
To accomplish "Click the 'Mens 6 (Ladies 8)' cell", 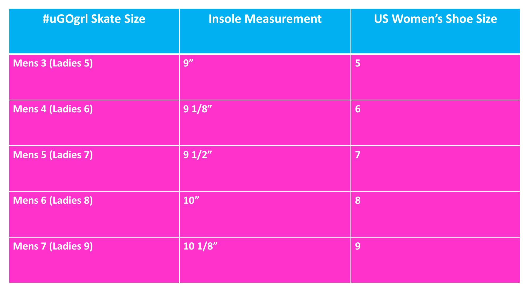I will point(53,200).
